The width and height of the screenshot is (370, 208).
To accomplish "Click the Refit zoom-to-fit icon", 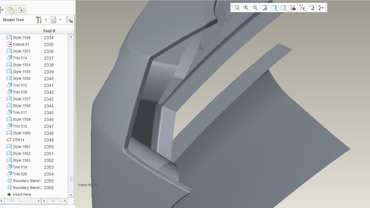I will [237, 8].
